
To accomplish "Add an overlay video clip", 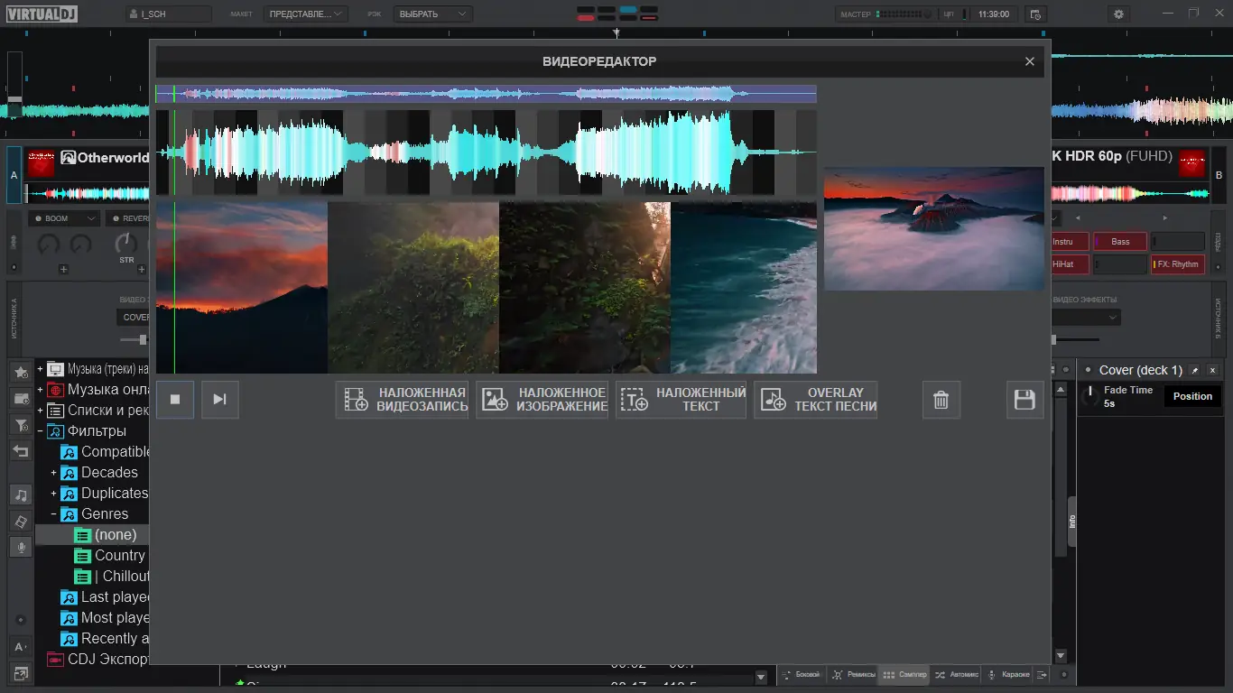I will (x=403, y=400).
